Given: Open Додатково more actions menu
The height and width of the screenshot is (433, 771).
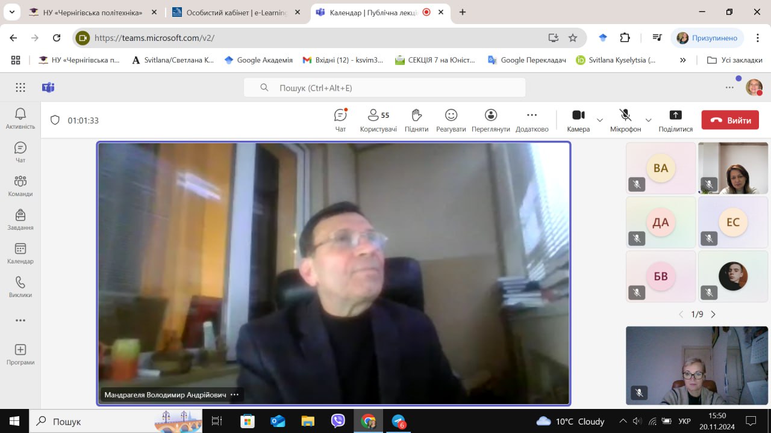Looking at the screenshot, I should click(532, 120).
